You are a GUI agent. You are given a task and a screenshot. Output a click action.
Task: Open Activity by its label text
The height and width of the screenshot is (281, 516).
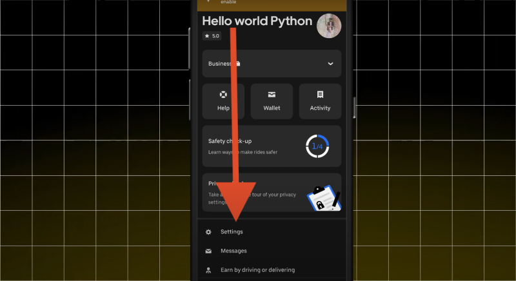(x=320, y=108)
